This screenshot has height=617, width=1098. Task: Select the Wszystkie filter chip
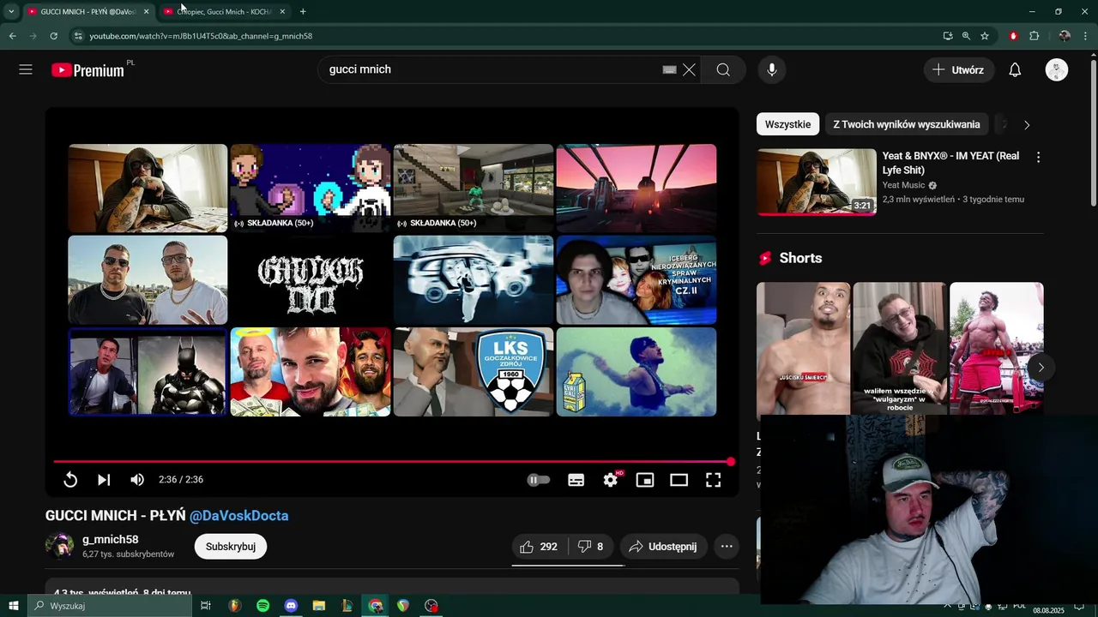coord(787,124)
